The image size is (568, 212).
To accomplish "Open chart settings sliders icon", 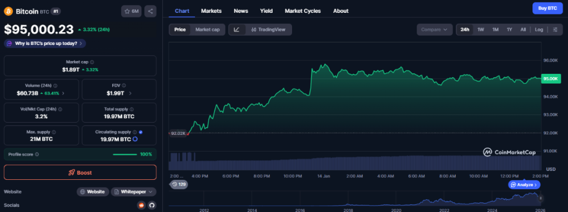I will (555, 29).
